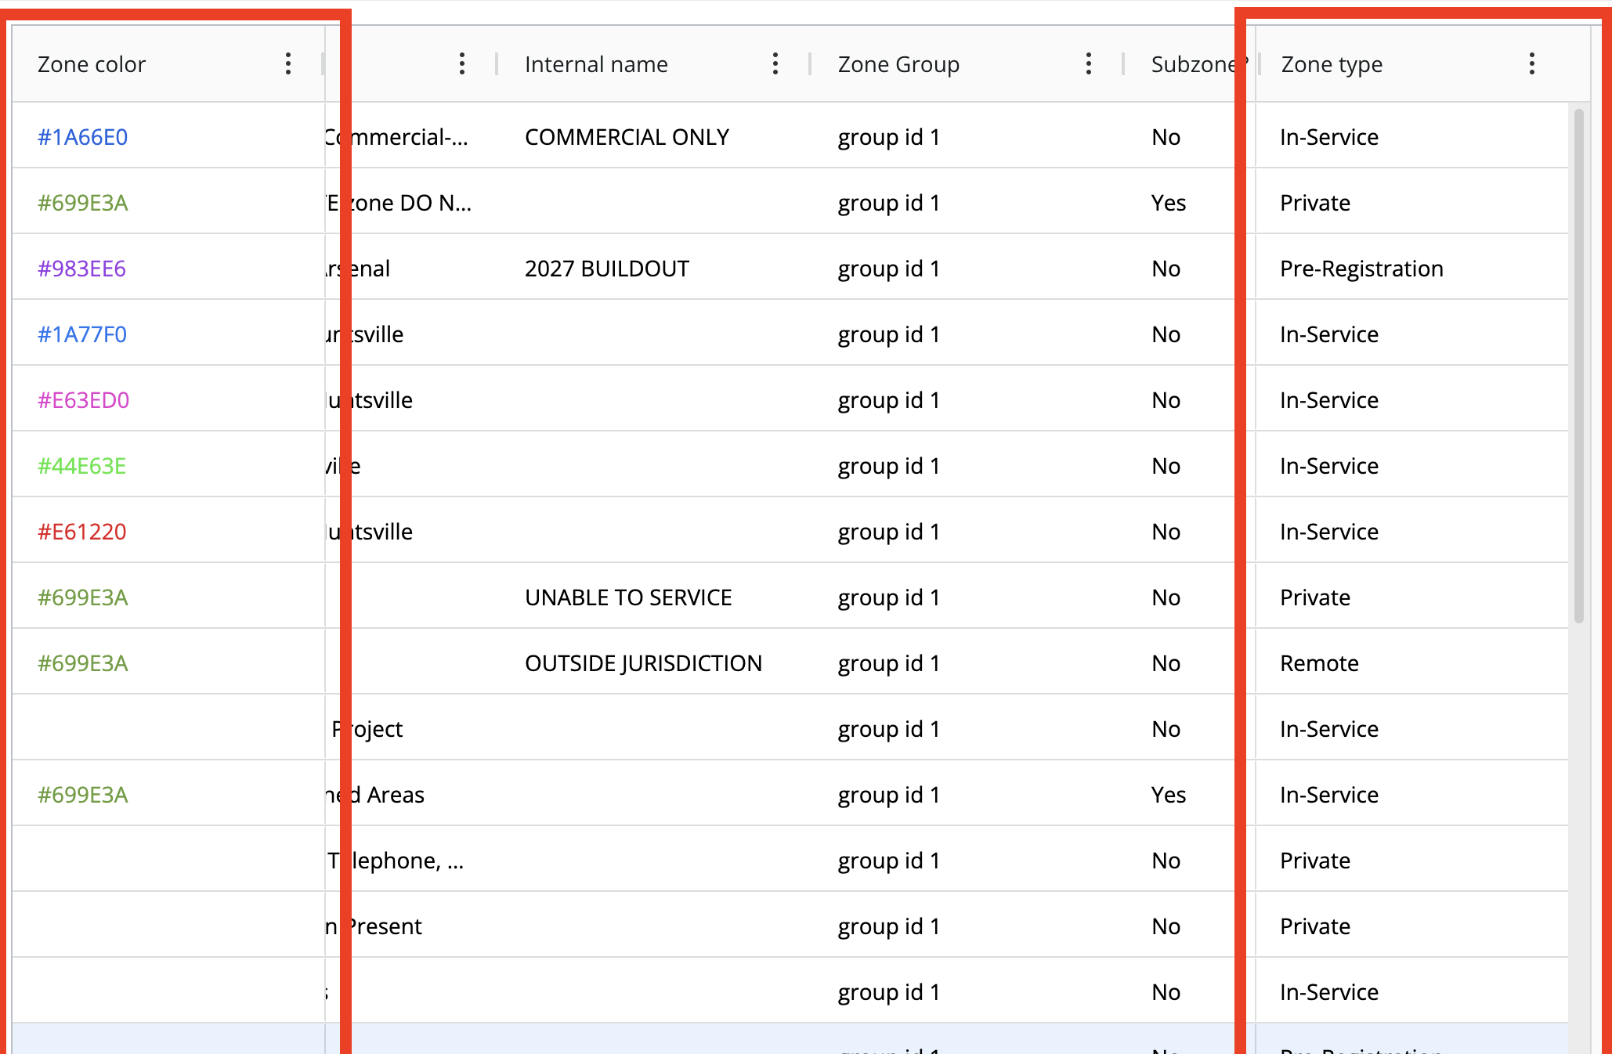
Task: Click the Pre-Registration zone type cell for 2027 BUILDOUT
Action: tap(1361, 268)
